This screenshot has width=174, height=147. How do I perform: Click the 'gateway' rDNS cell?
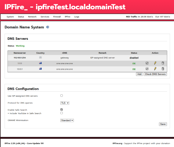click(64, 58)
